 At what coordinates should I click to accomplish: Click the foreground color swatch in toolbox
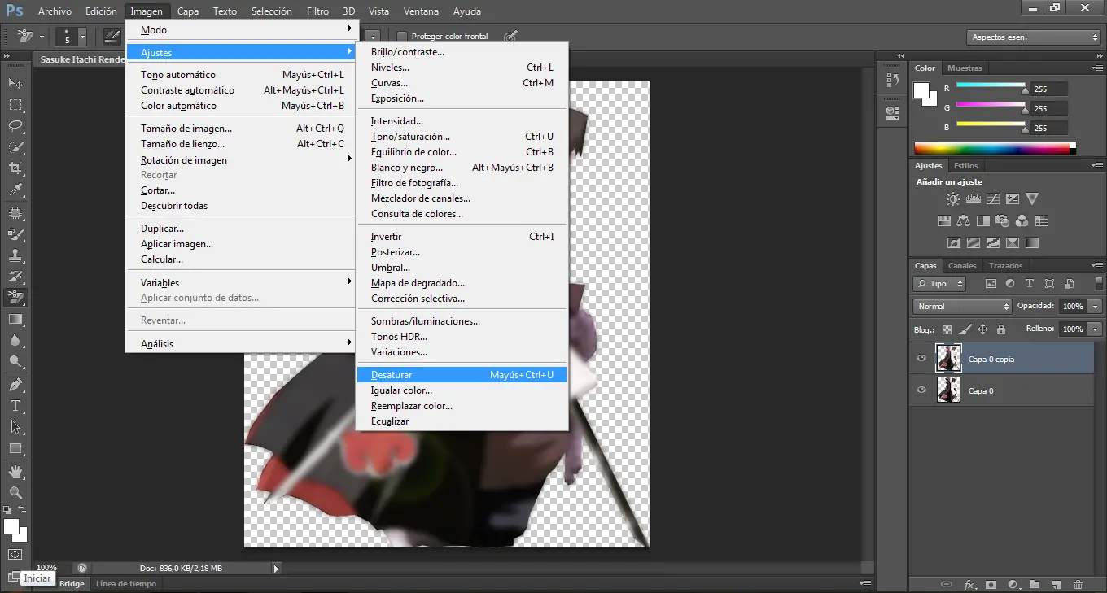tap(11, 526)
